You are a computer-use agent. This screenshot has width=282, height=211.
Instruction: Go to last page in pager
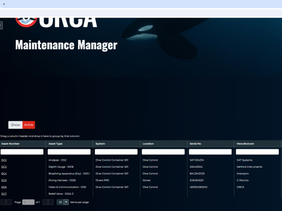pos(51,202)
